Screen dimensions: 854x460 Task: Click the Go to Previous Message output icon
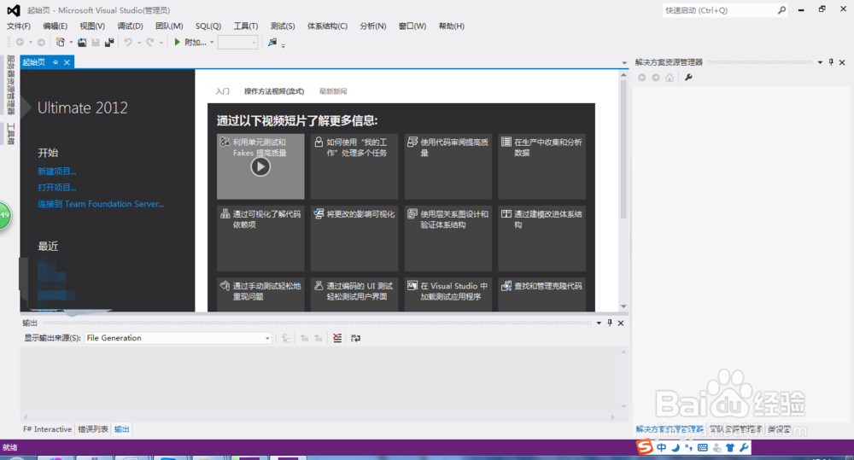coord(305,338)
